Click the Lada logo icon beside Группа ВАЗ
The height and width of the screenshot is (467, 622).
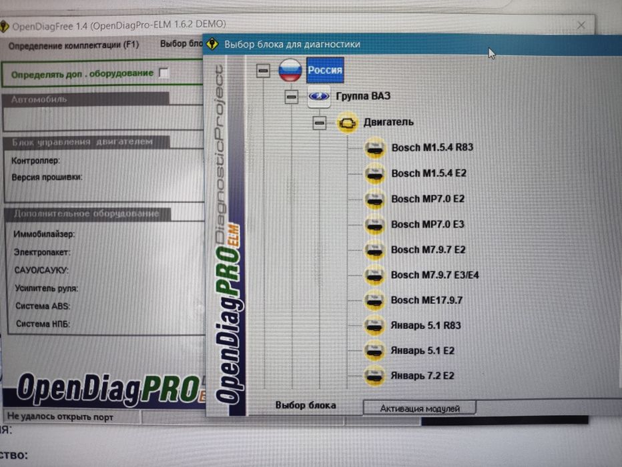coord(319,96)
